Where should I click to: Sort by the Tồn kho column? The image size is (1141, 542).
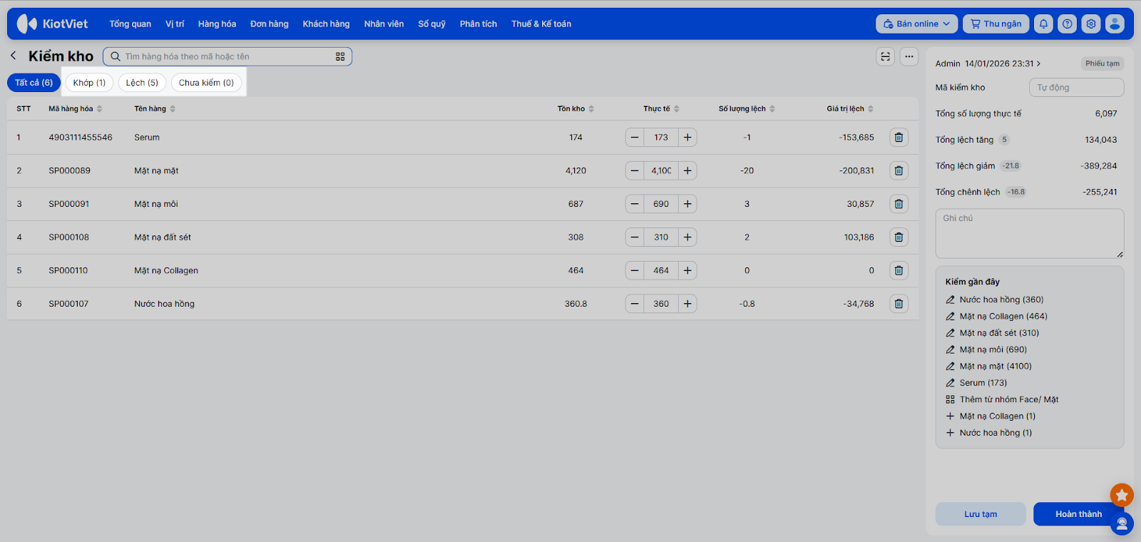tap(575, 108)
